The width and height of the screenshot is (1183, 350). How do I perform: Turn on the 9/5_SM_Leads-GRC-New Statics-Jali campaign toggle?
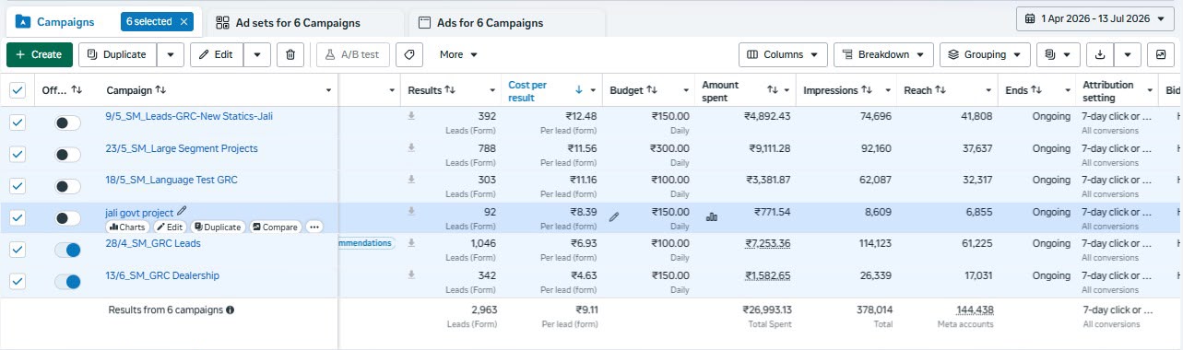coord(67,122)
